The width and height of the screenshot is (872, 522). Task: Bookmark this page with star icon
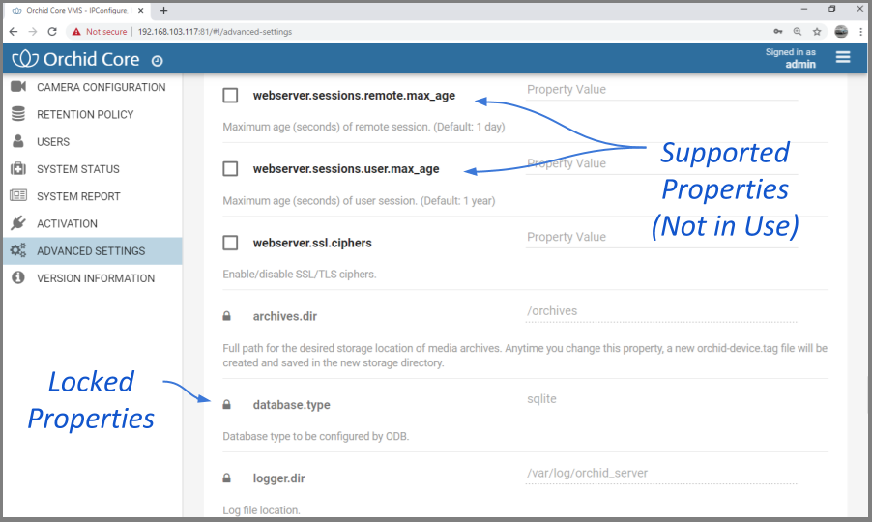[817, 31]
